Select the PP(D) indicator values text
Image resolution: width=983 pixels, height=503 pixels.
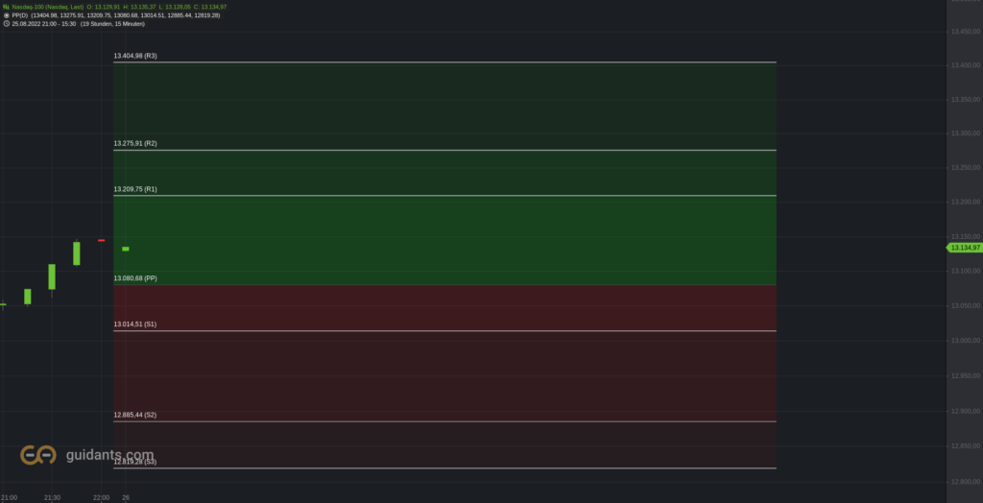[x=126, y=15]
